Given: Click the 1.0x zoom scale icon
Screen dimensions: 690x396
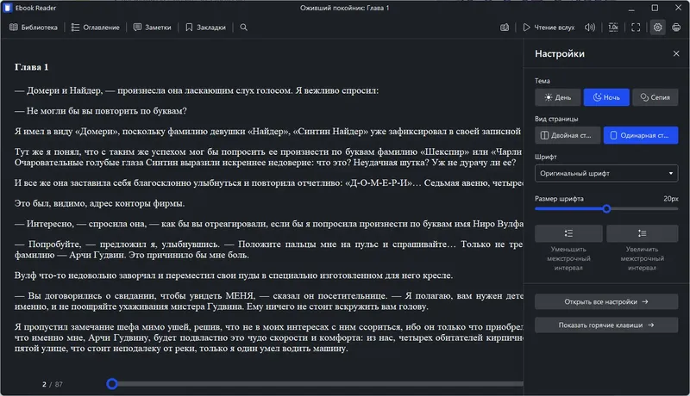Looking at the screenshot, I should pos(613,28).
